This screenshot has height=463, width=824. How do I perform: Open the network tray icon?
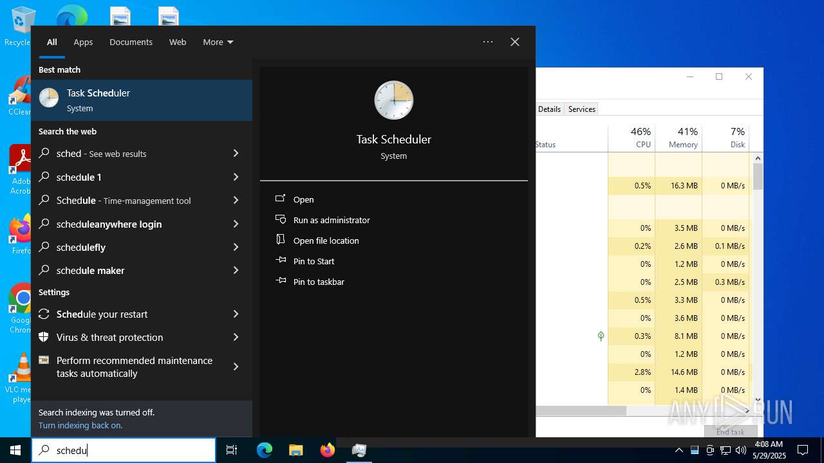(x=726, y=450)
